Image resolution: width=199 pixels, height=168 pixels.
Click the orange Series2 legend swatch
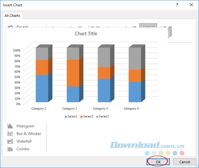point(81,117)
